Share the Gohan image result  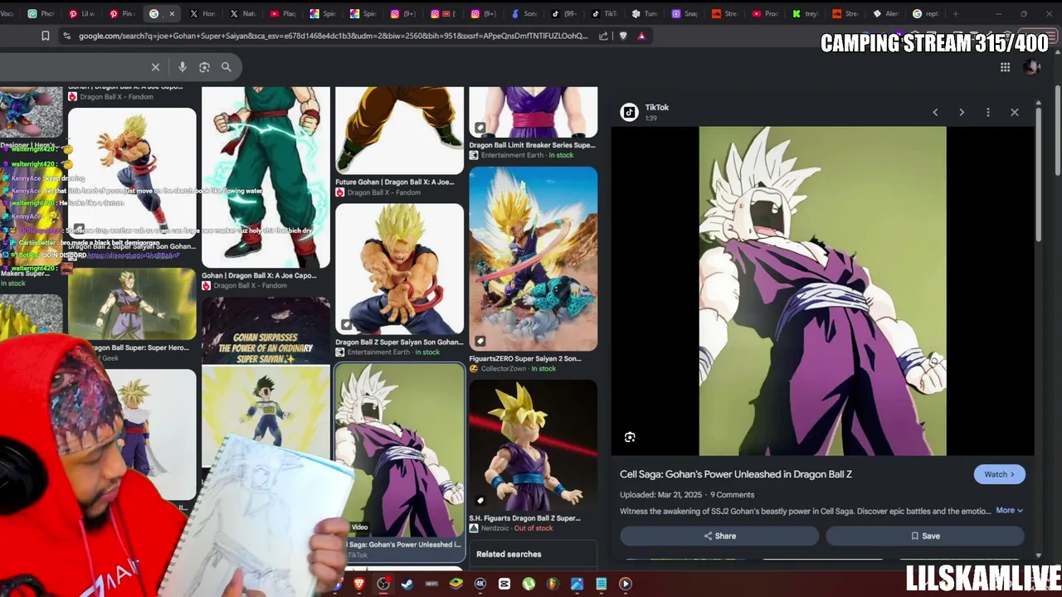coord(719,536)
